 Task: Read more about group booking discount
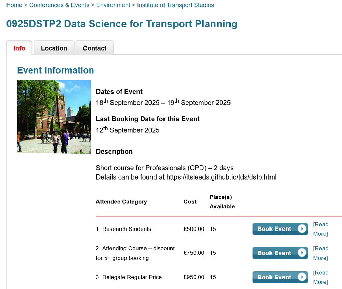pos(321,253)
